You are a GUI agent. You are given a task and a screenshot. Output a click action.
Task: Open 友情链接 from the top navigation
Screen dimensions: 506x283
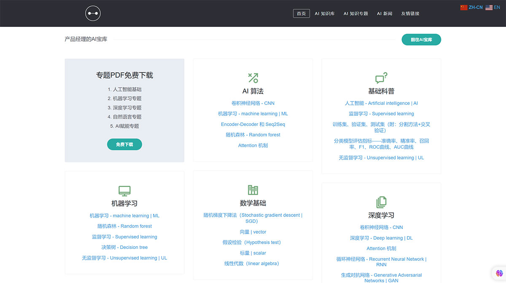tap(409, 13)
